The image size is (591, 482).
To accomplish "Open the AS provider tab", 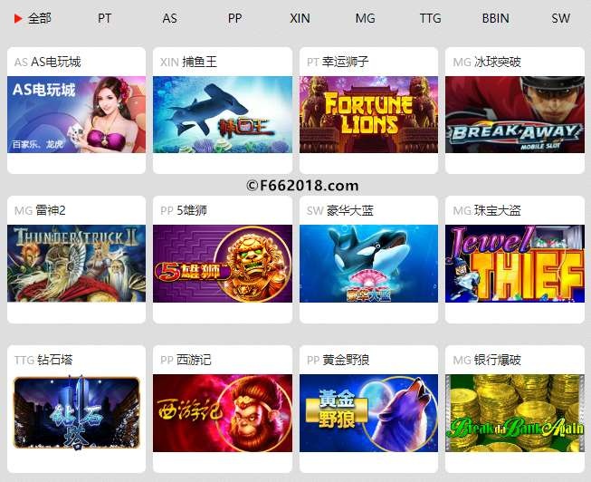I will pyautogui.click(x=169, y=18).
